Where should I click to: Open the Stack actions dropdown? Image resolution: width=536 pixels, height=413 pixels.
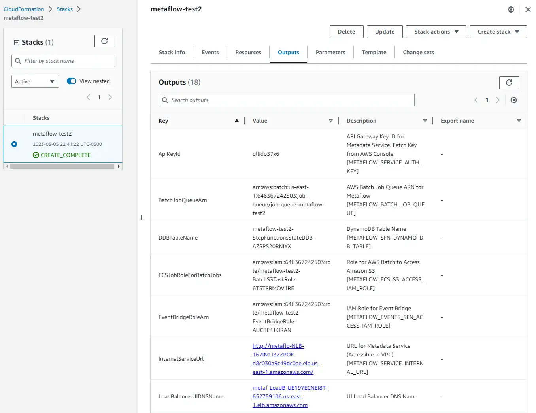436,32
